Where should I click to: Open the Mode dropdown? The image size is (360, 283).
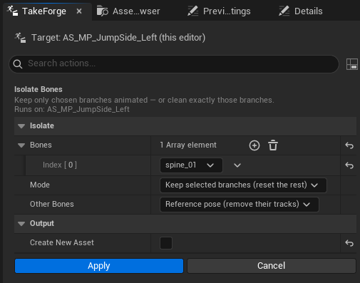coord(243,185)
